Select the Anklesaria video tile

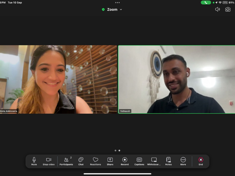(58, 79)
